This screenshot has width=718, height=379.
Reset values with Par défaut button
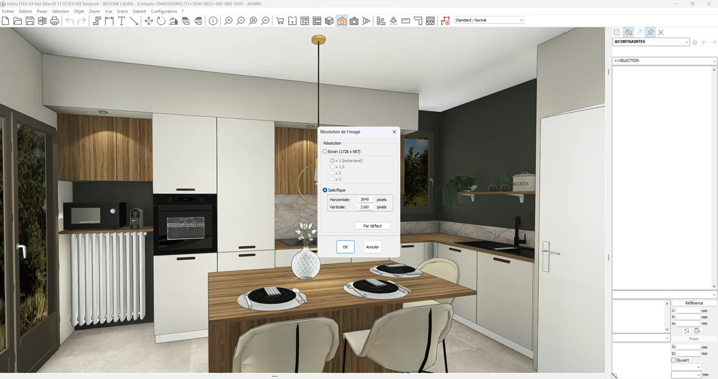coord(372,226)
